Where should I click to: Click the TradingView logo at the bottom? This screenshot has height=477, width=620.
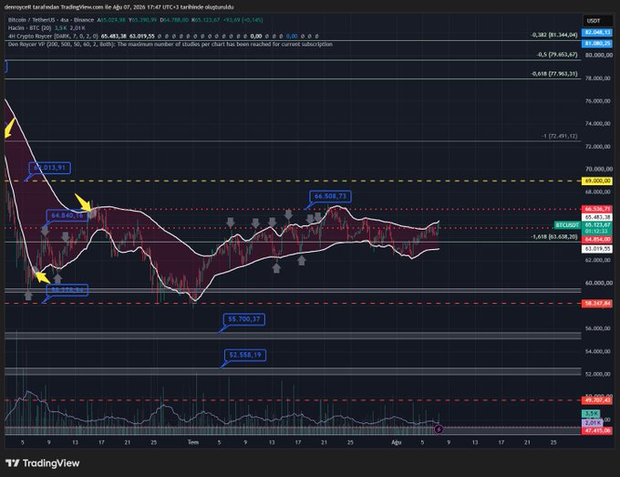click(x=42, y=463)
